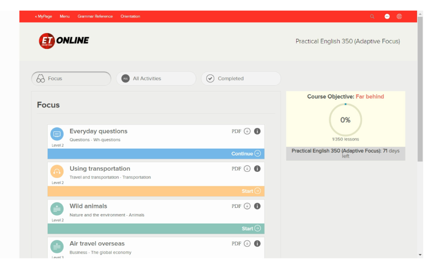This screenshot has height=269, width=444.
Task: Open Grammar Reference from the menu bar
Action: pyautogui.click(x=95, y=16)
